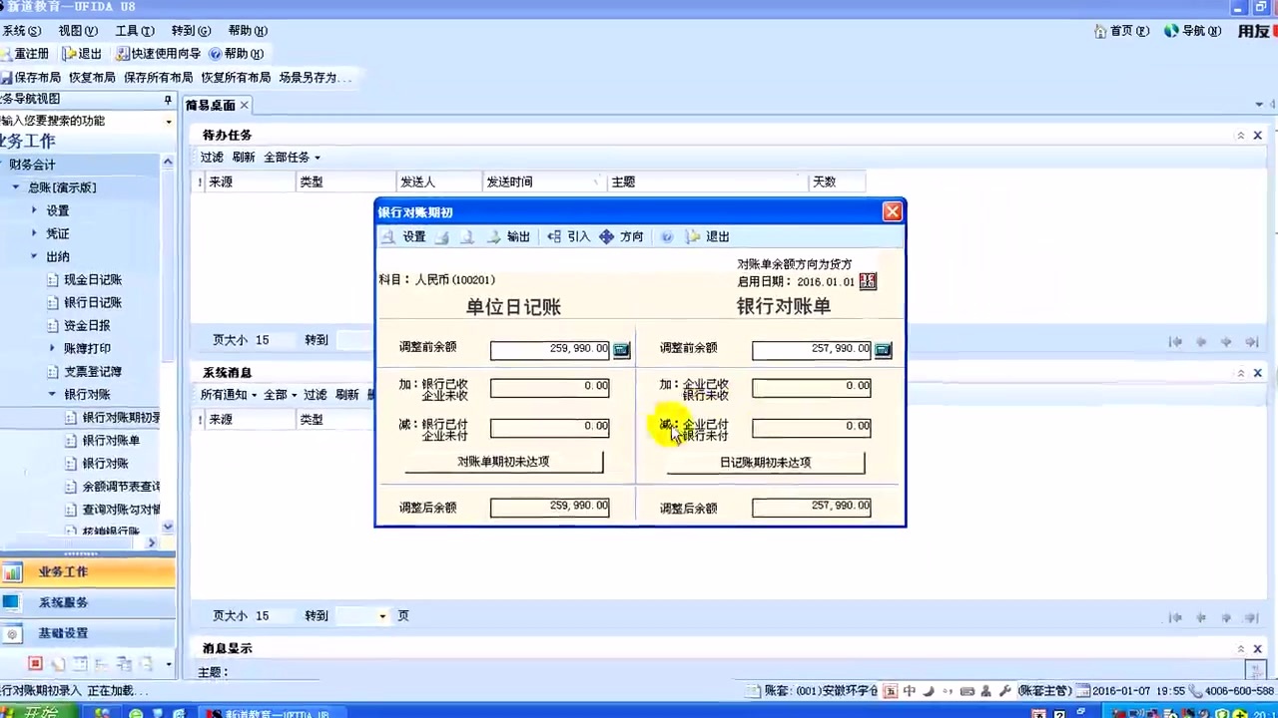Screen dimensions: 1278x718
Task: Open 余额调节表查询 in navigation tree
Action: point(121,487)
